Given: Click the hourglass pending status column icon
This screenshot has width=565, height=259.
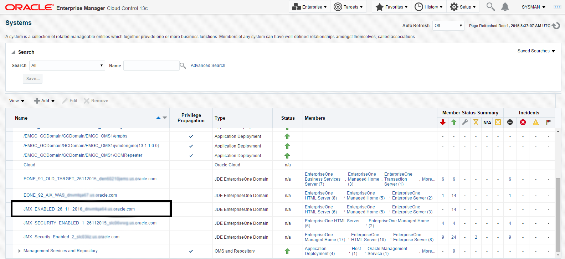Looking at the screenshot, I should pos(476,122).
